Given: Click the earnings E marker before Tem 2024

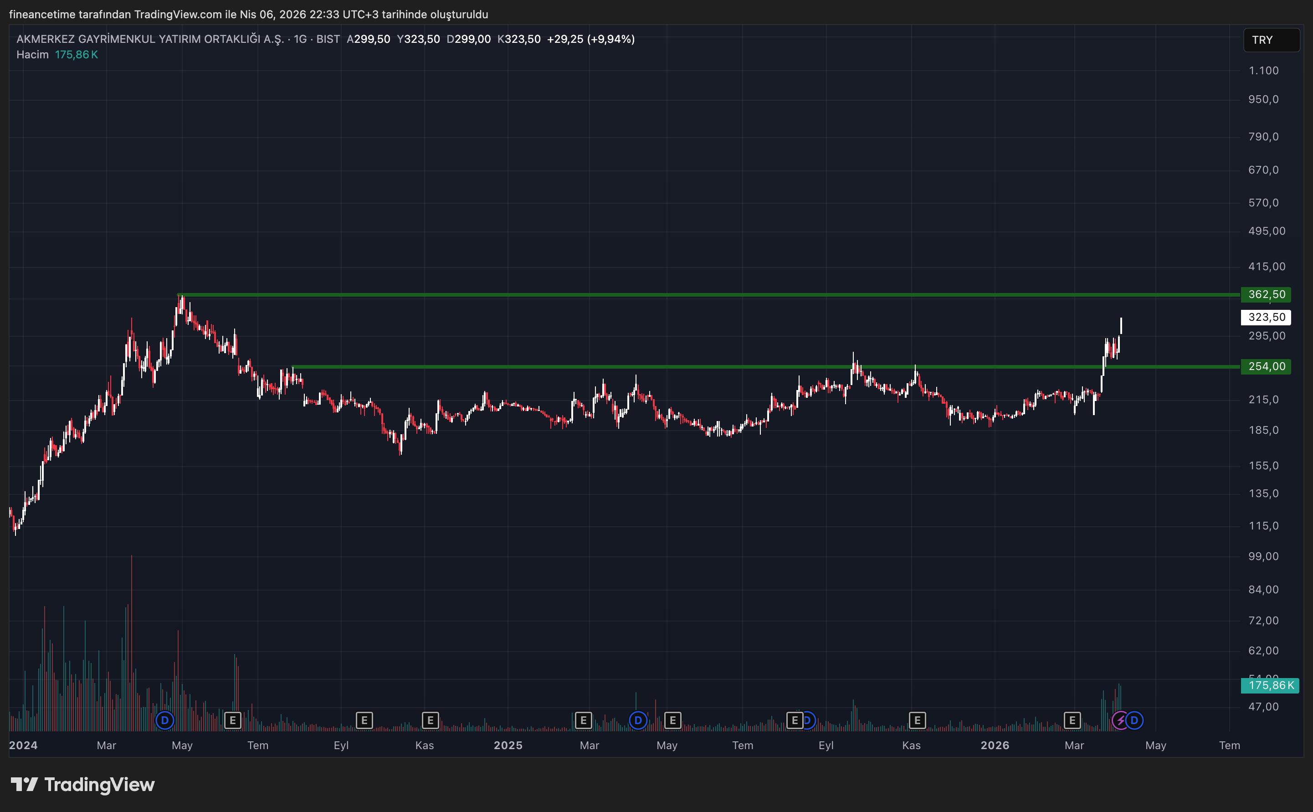Looking at the screenshot, I should pyautogui.click(x=232, y=720).
